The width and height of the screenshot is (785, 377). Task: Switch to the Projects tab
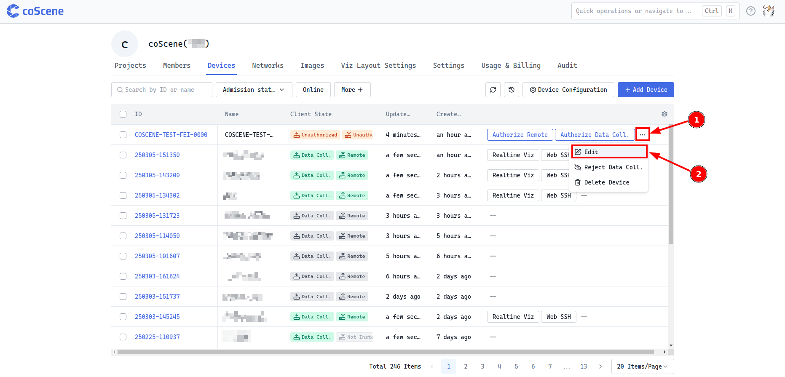tap(130, 65)
